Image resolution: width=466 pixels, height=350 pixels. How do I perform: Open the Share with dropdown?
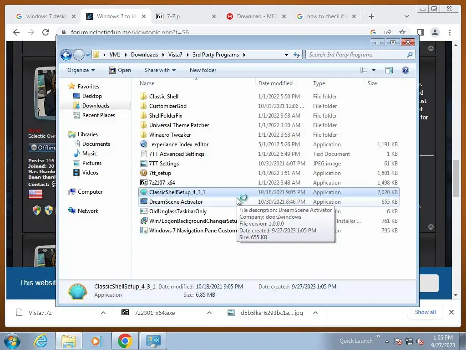coord(160,70)
